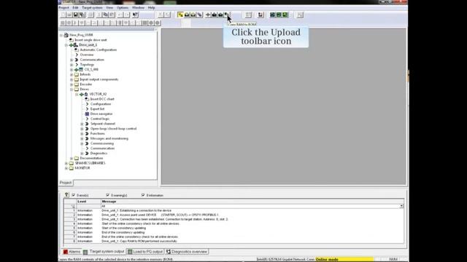Expand the MONITOR folder

(66, 168)
